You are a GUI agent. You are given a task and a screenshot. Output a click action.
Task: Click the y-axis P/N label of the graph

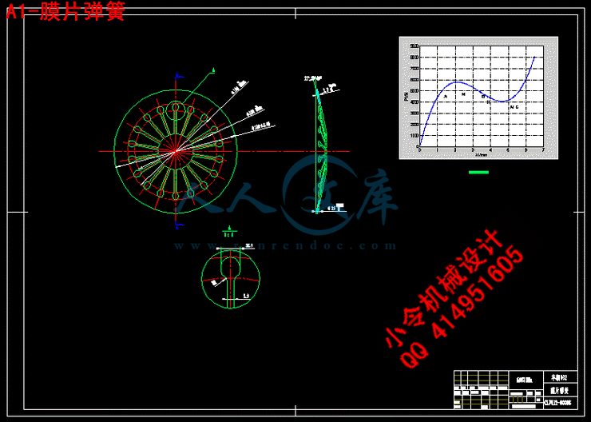pos(406,96)
